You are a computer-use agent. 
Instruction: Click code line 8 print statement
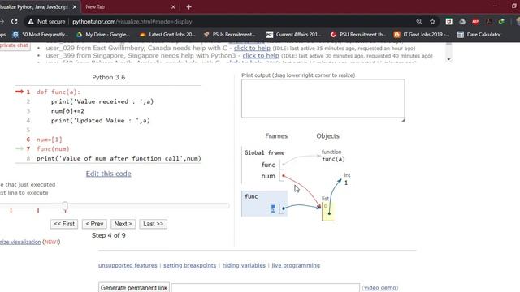(x=119, y=159)
